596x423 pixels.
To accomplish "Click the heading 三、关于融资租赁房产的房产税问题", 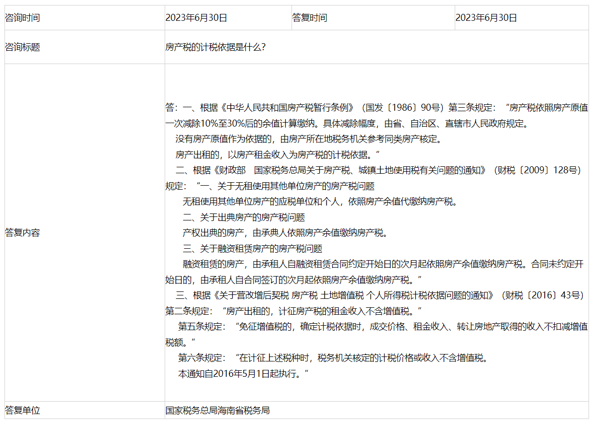I will [x=252, y=249].
